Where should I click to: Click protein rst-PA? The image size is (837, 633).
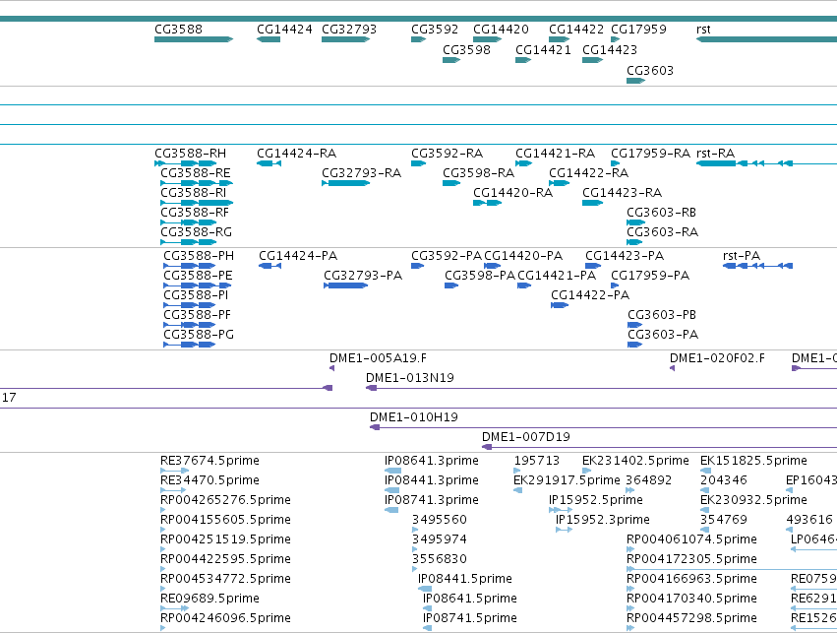(758, 266)
